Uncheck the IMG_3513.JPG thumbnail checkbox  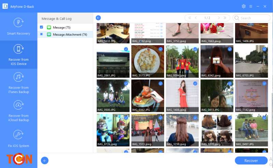tap(161, 49)
